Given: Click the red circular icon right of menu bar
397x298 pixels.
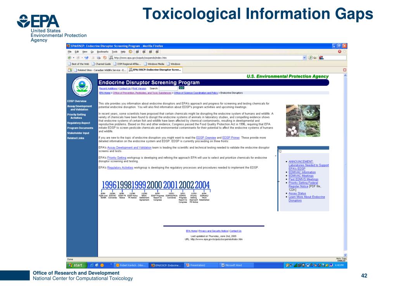Looking at the screenshot, I should (x=340, y=52).
